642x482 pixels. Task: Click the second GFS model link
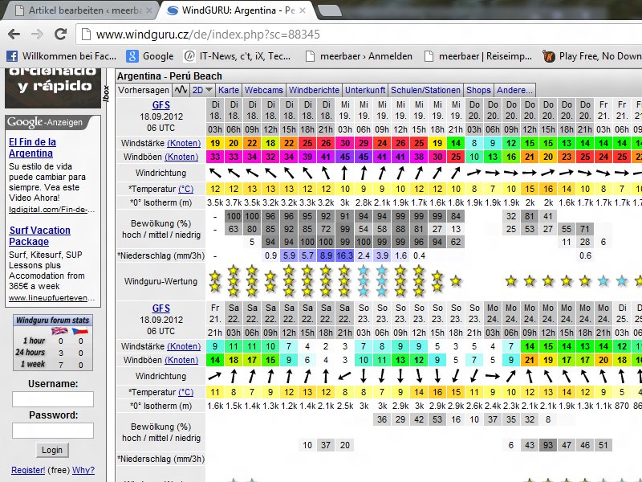coord(161,308)
